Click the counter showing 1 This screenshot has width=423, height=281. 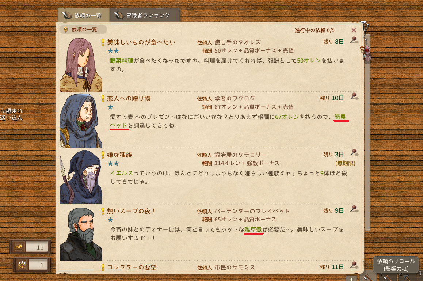(x=32, y=265)
